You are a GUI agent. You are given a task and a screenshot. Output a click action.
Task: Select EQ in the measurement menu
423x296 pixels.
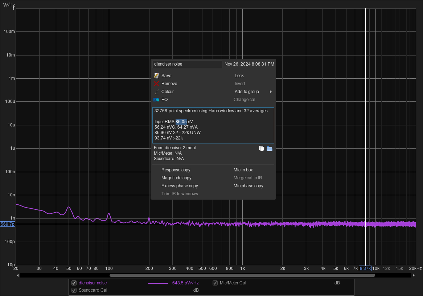coord(165,100)
